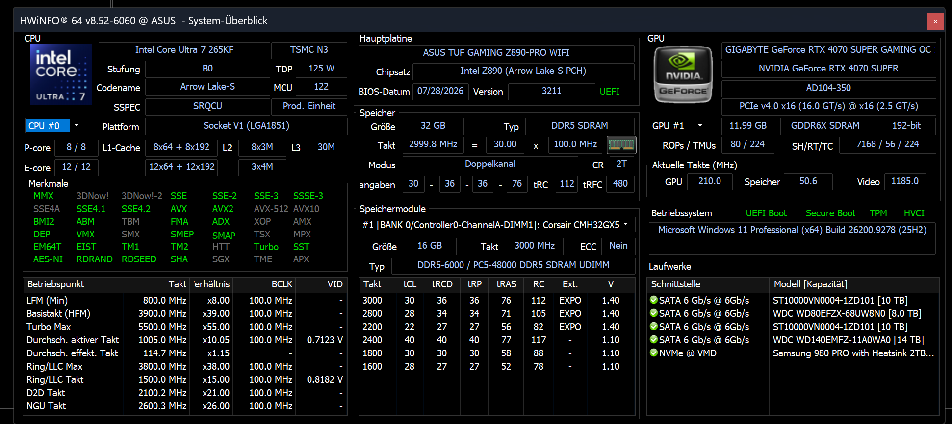The height and width of the screenshot is (424, 952).
Task: Open the memory module RAM icon
Action: 621,144
